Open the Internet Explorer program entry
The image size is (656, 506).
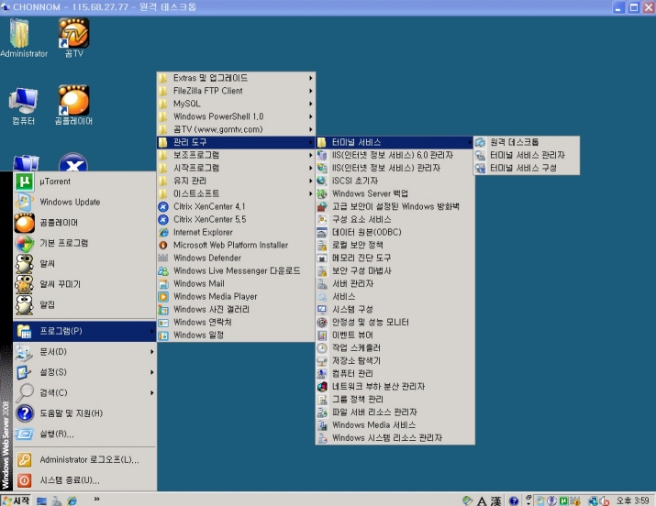pos(203,233)
